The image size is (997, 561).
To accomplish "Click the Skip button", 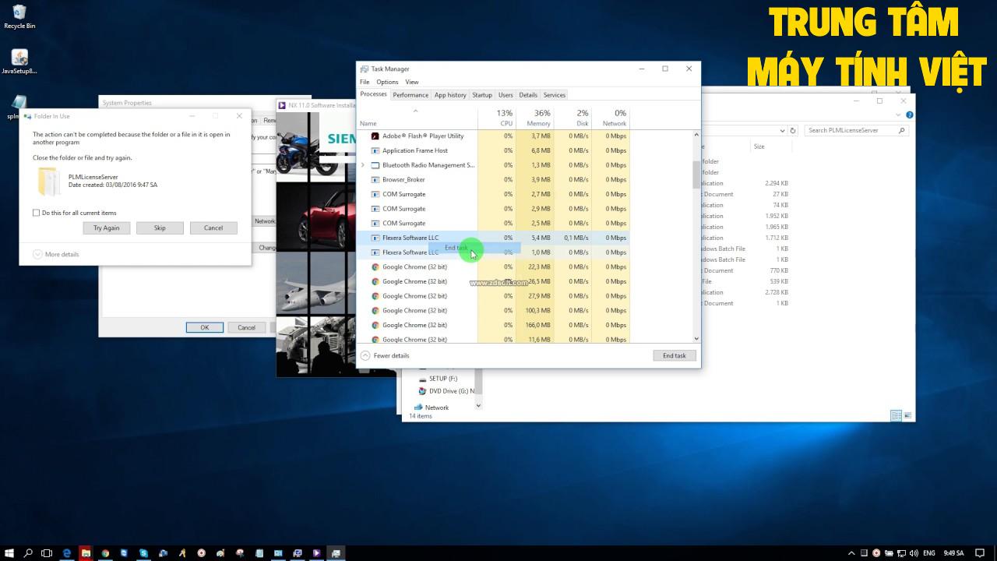I will [x=160, y=228].
